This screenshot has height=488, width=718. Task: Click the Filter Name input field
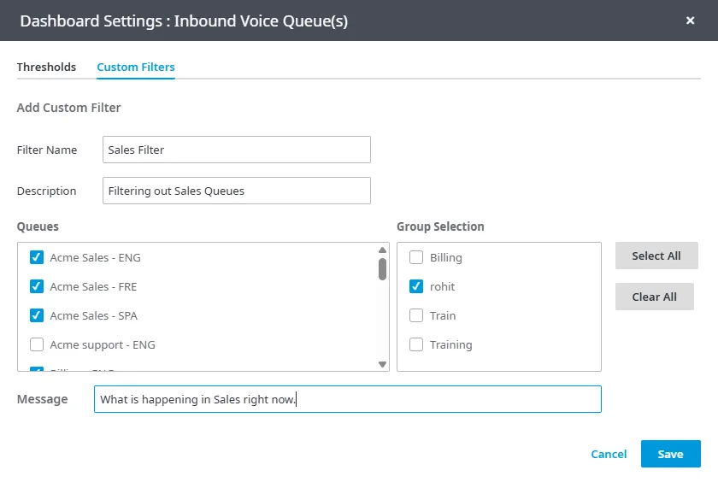click(236, 150)
